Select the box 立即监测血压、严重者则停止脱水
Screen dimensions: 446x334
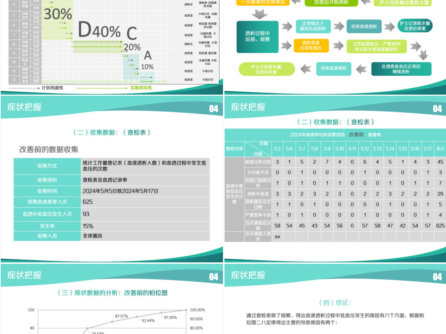click(376, 46)
